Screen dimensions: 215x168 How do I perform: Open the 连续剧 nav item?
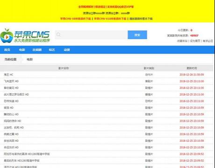click(x=37, y=50)
